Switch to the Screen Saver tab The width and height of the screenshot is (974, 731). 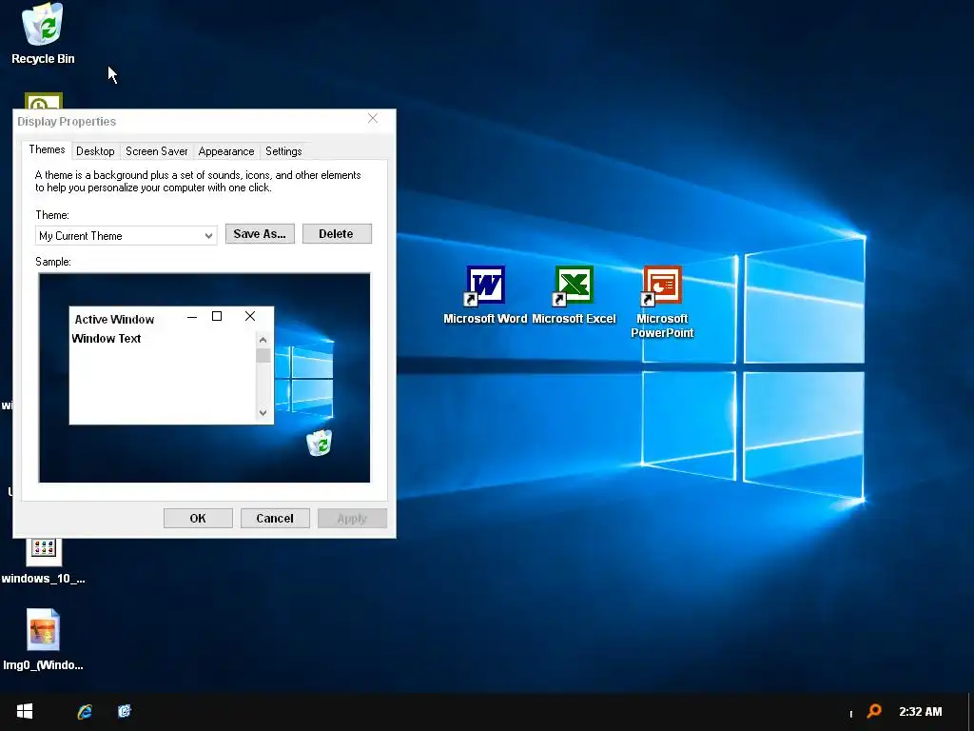click(157, 151)
